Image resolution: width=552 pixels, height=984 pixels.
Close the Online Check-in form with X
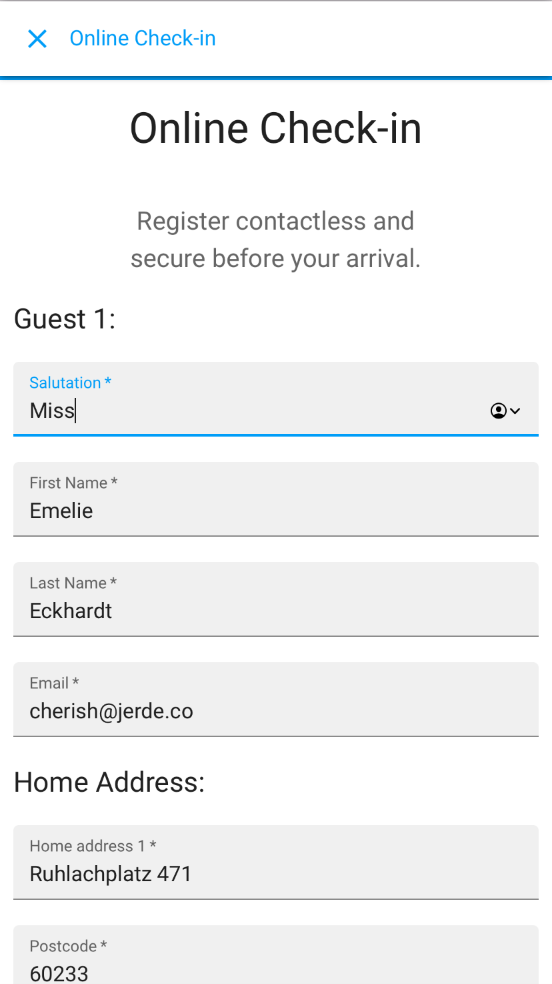37,39
